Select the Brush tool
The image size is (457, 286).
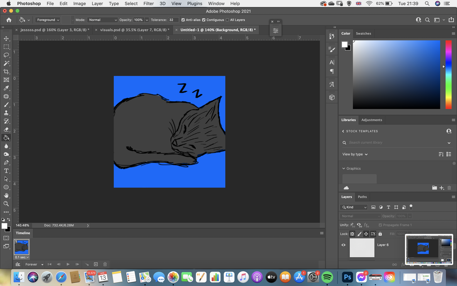click(x=6, y=105)
